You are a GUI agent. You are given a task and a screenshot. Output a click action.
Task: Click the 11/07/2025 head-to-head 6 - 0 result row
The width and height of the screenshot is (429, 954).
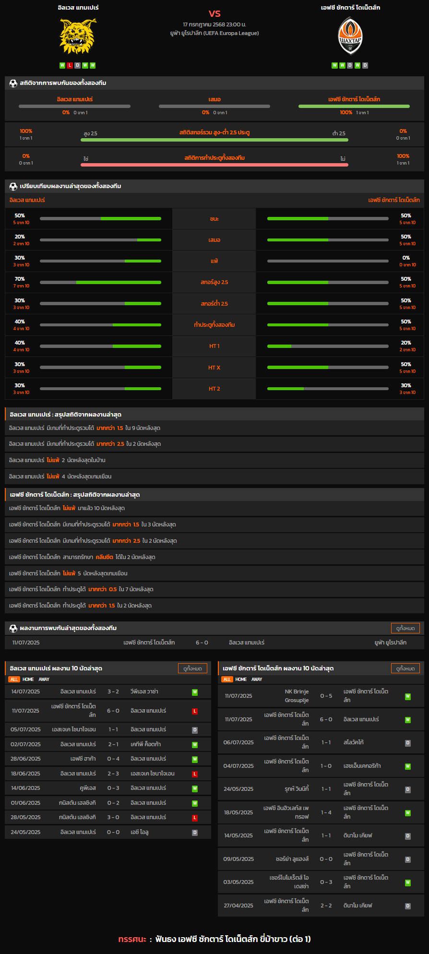[214, 643]
